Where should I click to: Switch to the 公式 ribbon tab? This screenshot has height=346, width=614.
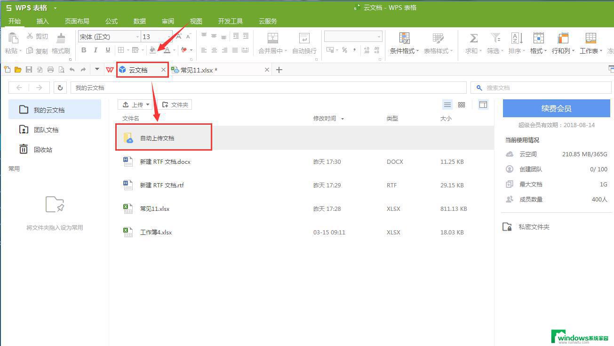[x=112, y=21]
